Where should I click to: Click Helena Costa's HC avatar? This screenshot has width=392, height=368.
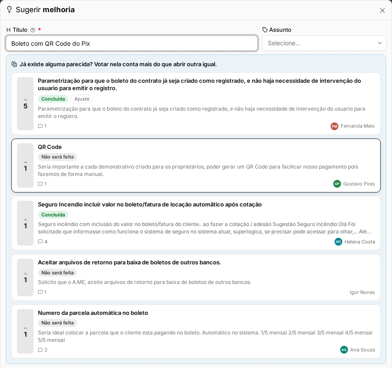pyautogui.click(x=338, y=242)
